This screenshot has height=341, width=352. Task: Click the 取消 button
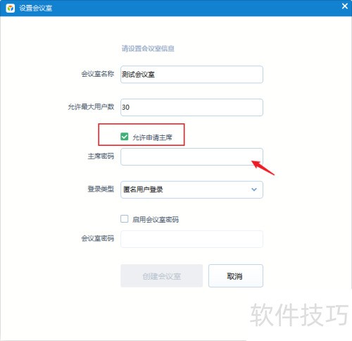(236, 275)
